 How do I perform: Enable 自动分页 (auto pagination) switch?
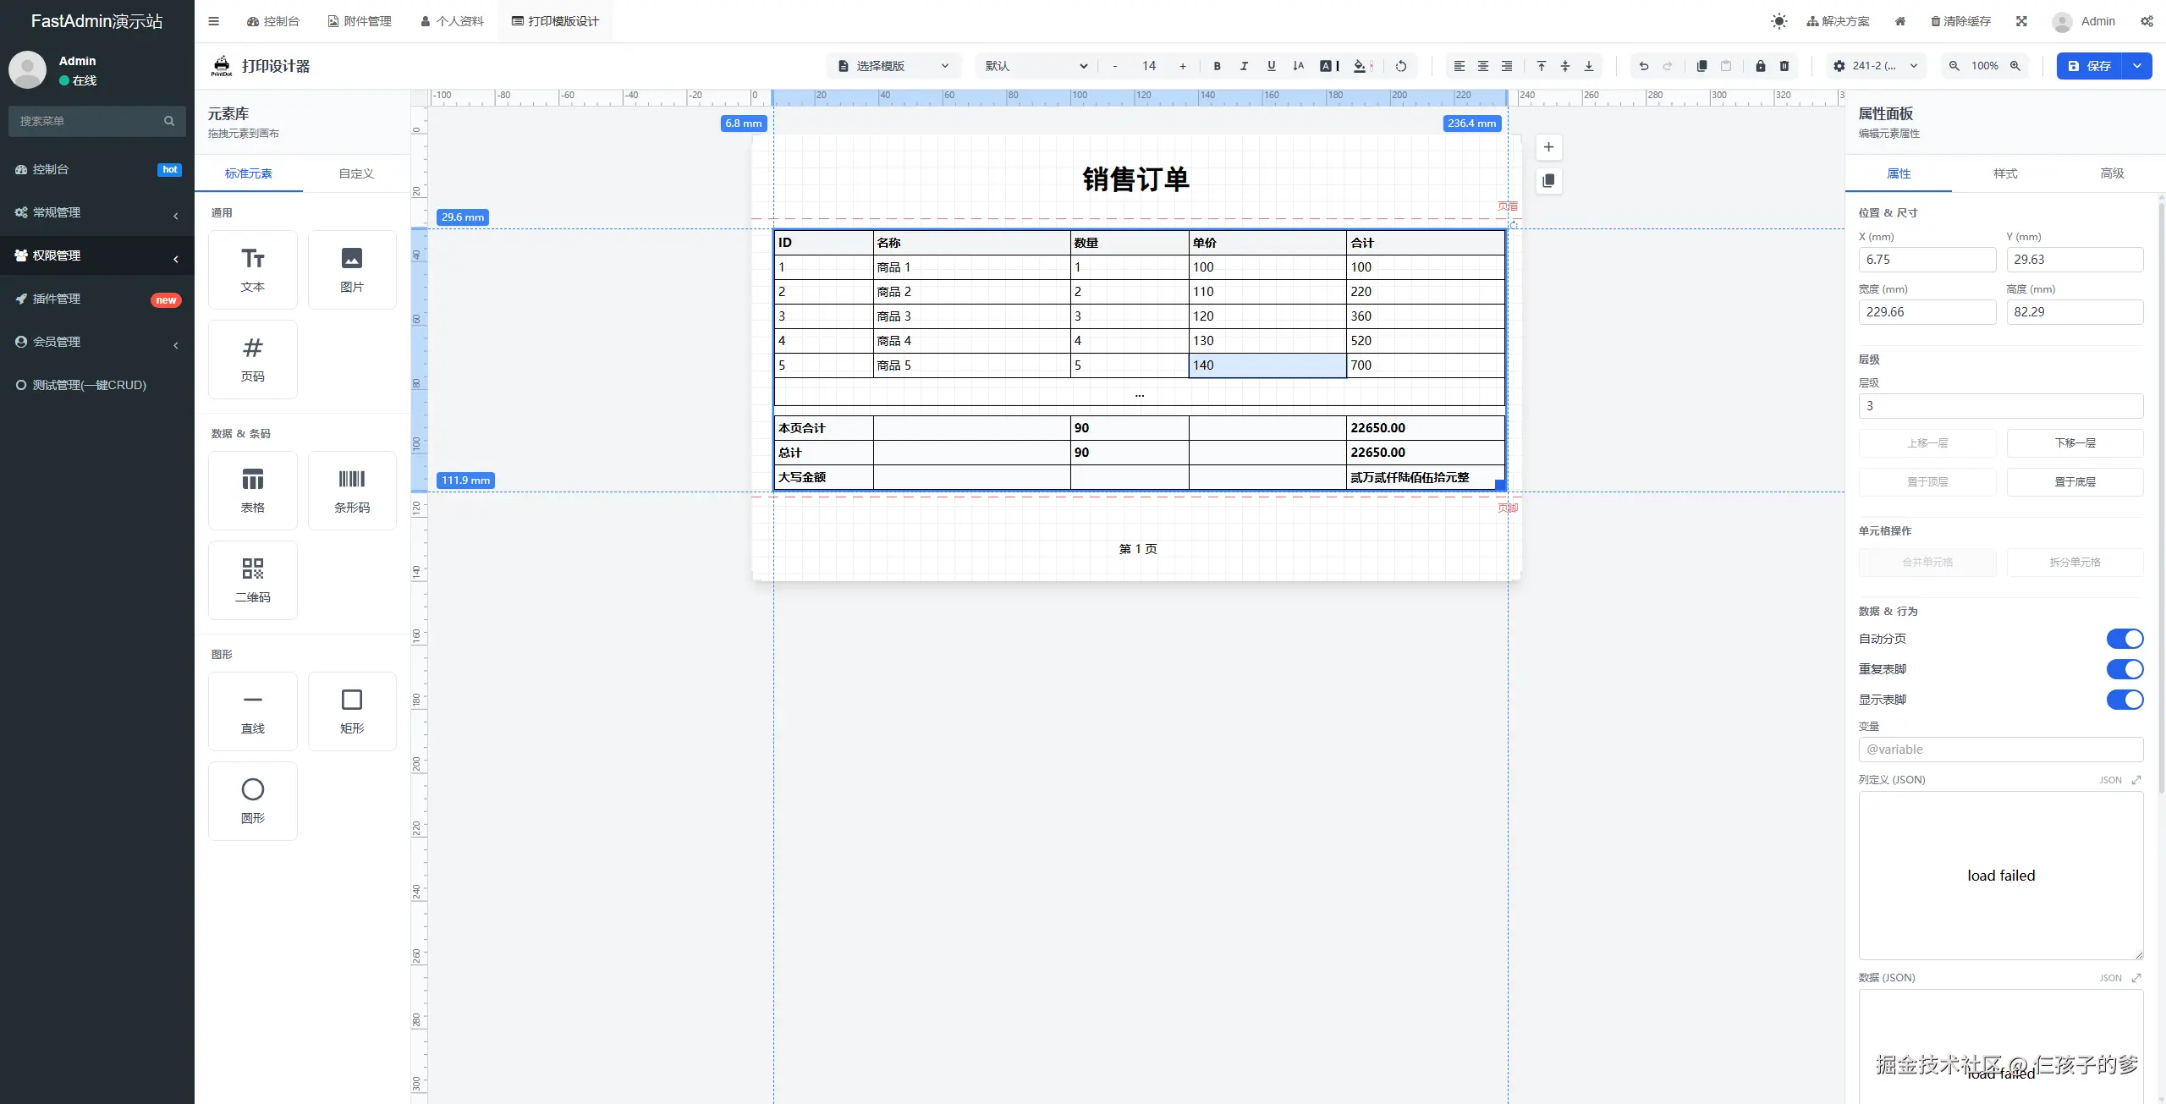[2125, 639]
